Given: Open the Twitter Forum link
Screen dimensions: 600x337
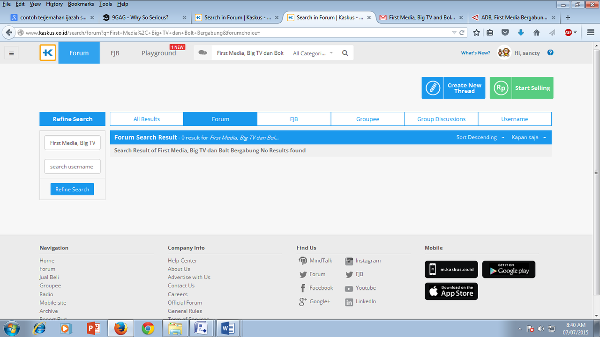Looking at the screenshot, I should coord(312,274).
